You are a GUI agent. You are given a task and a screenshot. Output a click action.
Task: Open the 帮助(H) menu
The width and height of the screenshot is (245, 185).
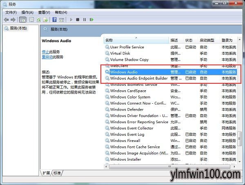point(61,13)
